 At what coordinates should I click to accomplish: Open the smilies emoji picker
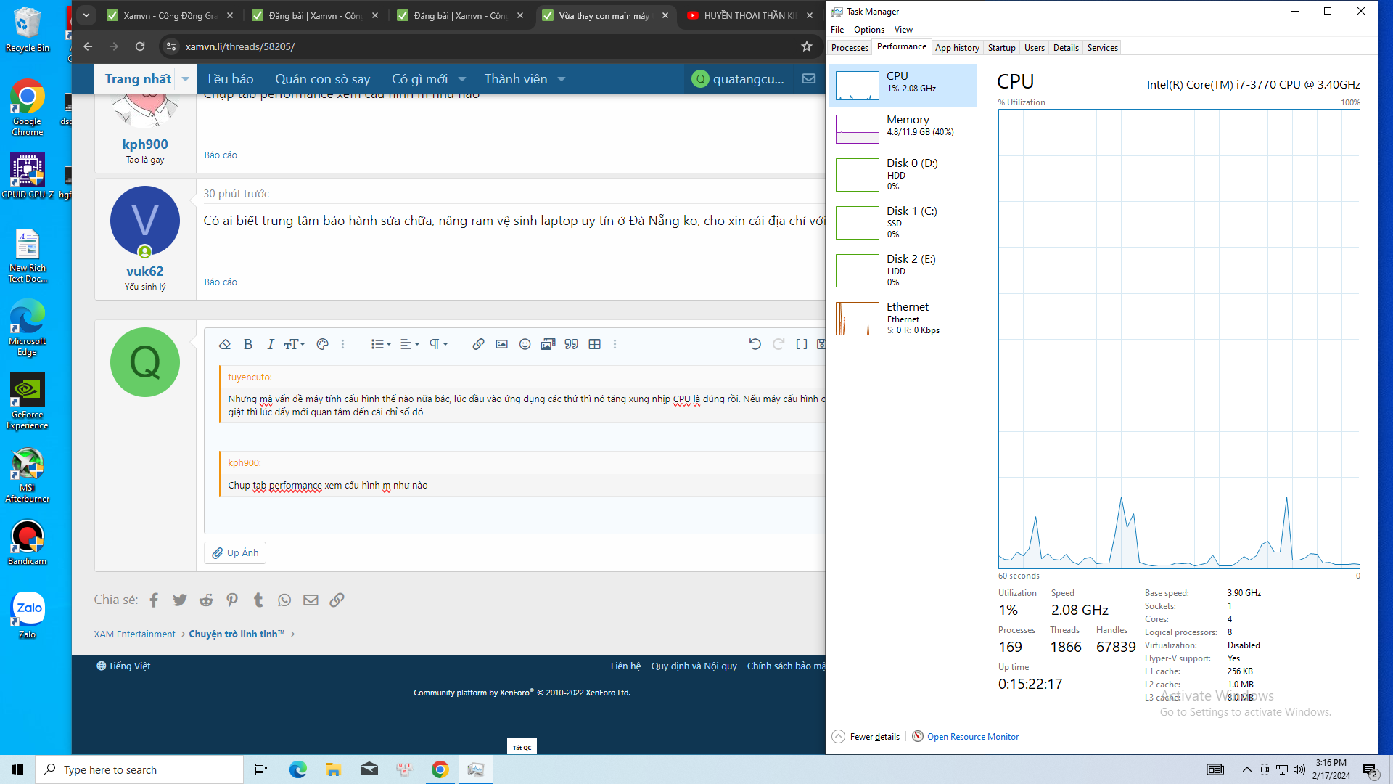click(x=525, y=344)
